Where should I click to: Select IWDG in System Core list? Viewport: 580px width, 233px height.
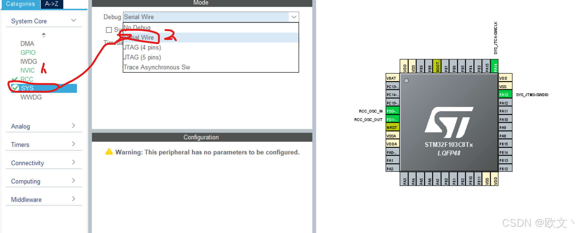pos(28,61)
